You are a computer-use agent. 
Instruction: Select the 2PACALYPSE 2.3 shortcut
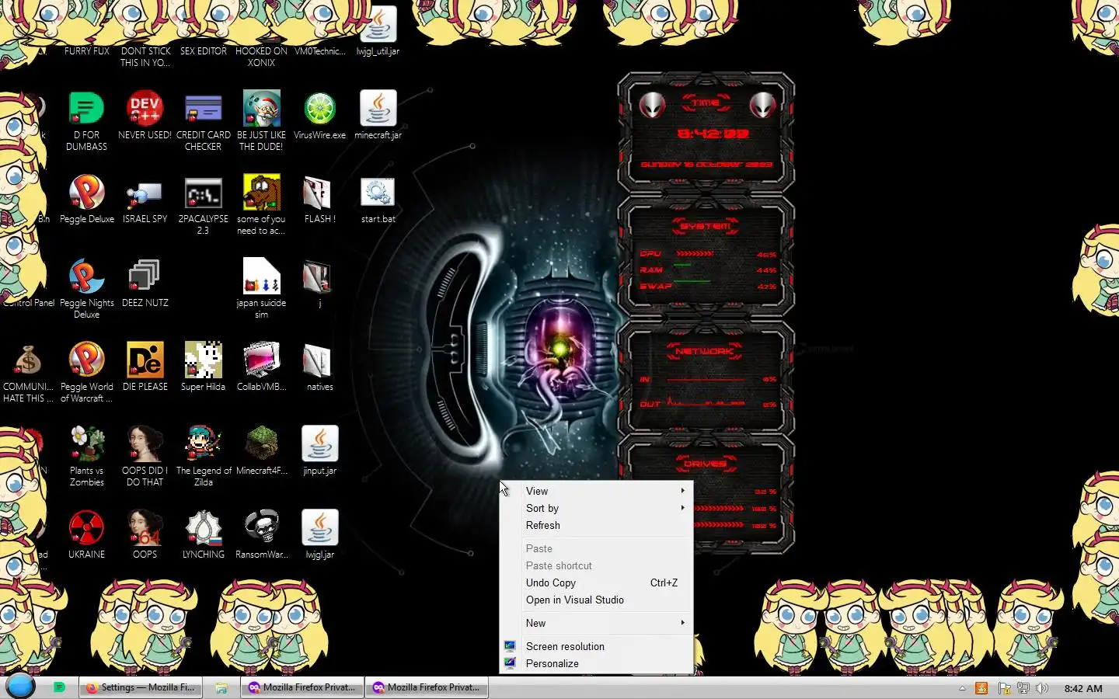pos(204,193)
